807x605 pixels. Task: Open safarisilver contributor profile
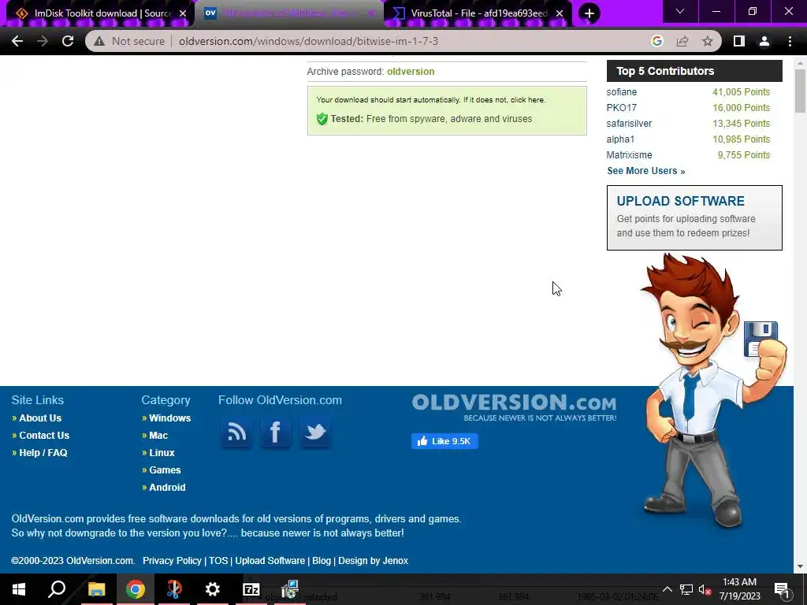click(x=629, y=124)
